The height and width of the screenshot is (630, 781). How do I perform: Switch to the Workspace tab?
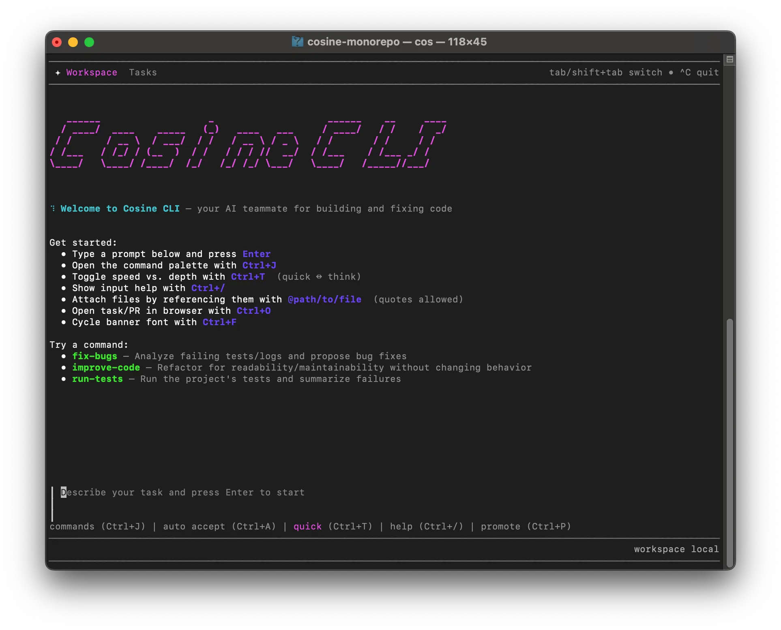[x=91, y=73]
